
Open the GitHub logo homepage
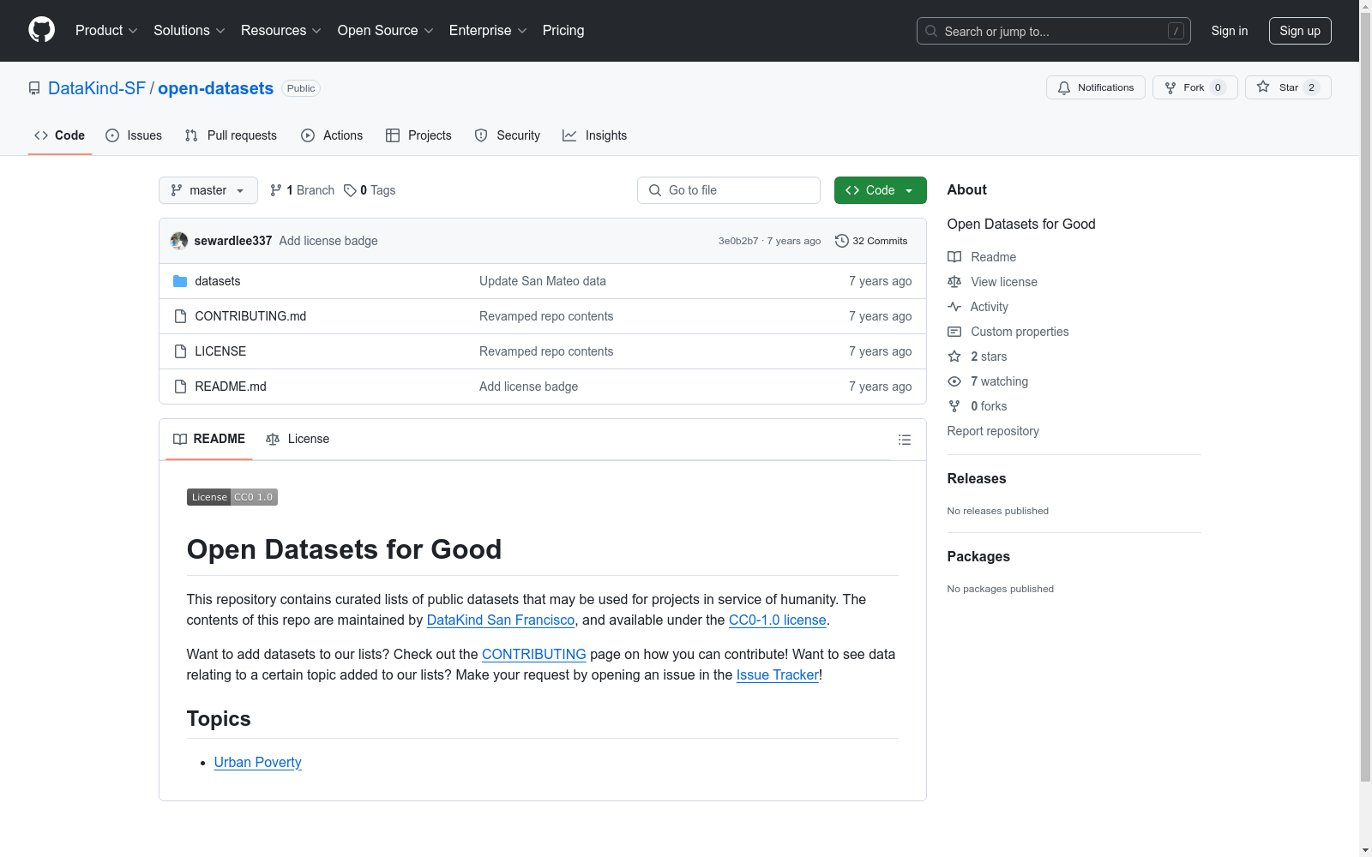point(41,30)
